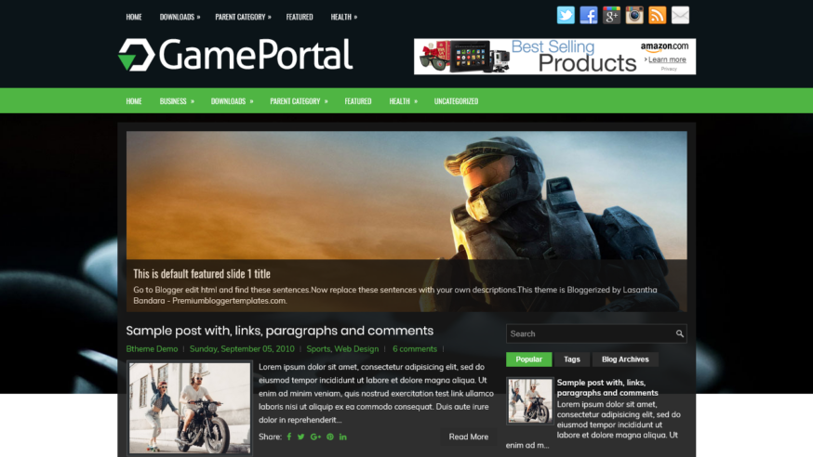The width and height of the screenshot is (813, 457).
Task: Expand Downloads in the top dark menu
Action: coord(180,17)
